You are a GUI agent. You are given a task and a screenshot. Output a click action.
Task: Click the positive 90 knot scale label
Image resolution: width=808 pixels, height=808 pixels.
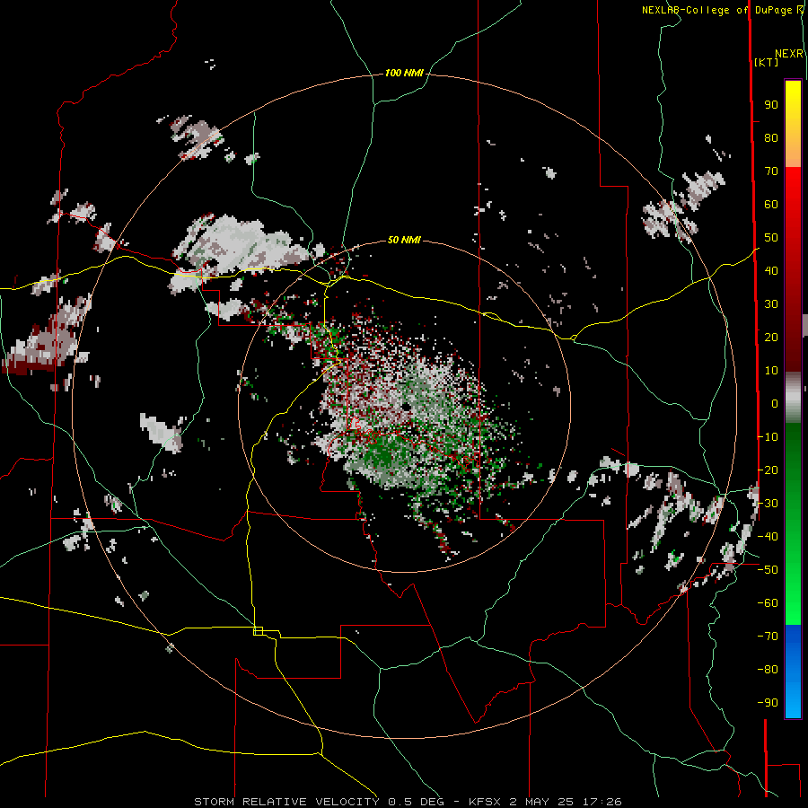(x=771, y=105)
